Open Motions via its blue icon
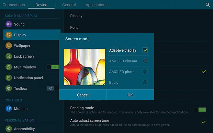This screenshot has height=133, width=213. (x=9, y=109)
